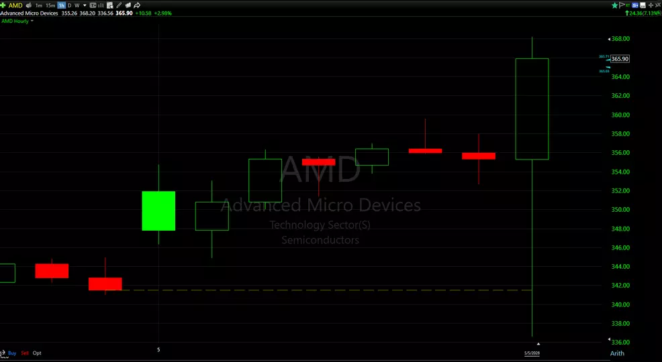Viewport: 662px width, 362px height.
Task: Click the green plus add-symbol icon
Action: (3, 5)
